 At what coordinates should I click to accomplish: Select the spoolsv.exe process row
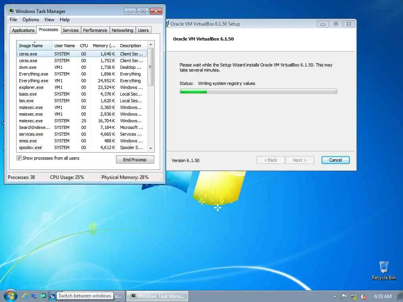coord(82,147)
